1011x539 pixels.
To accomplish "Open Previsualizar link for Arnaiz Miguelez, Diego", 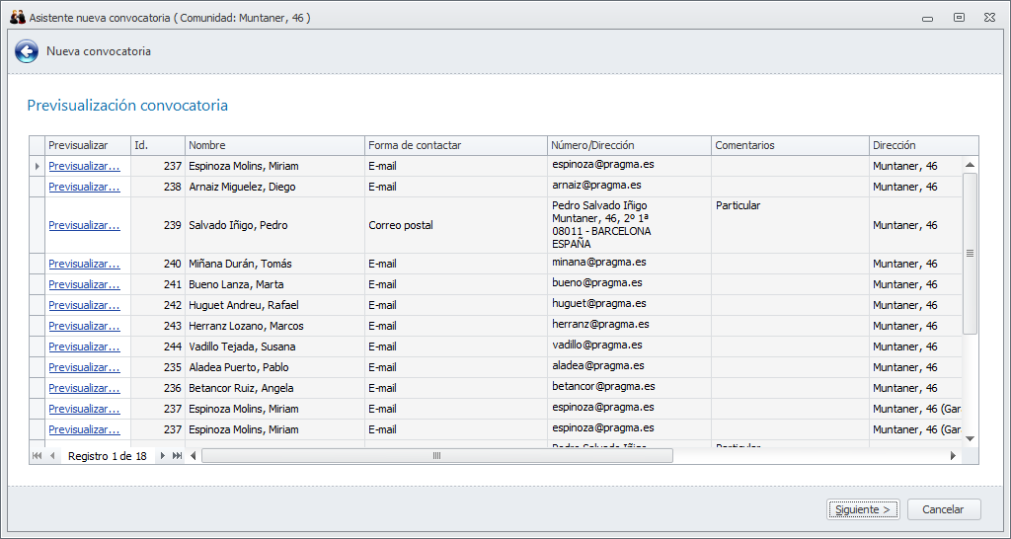I will pos(84,187).
